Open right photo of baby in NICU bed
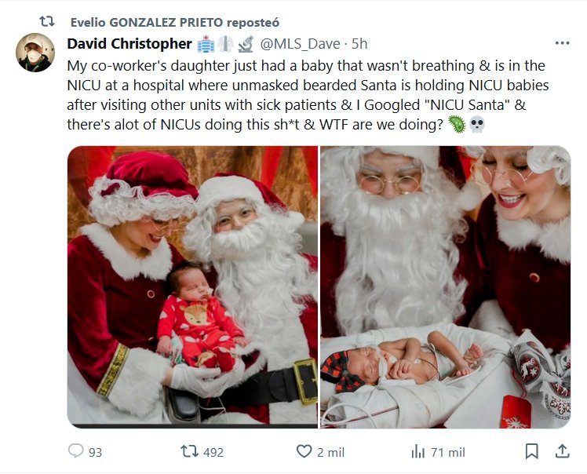Screen dimensions: 587x474 coord(445,286)
